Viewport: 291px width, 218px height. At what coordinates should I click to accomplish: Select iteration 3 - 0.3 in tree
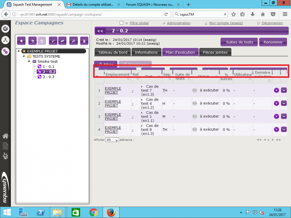pos(48,77)
